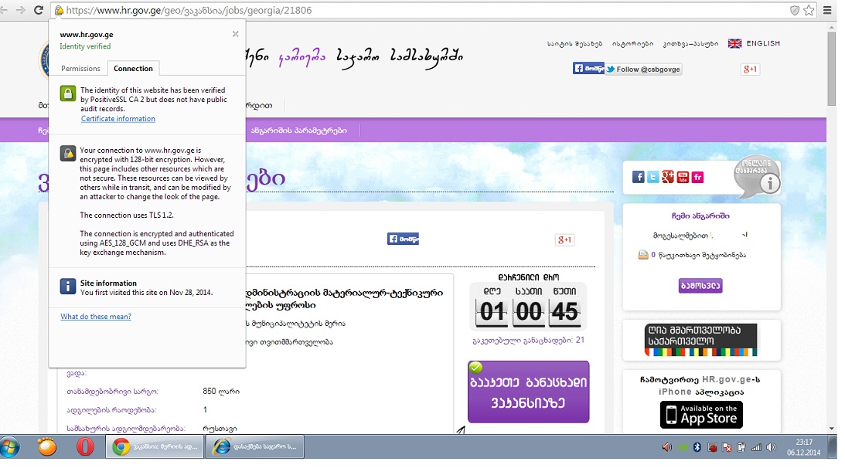Image resolution: width=845 pixels, height=475 pixels.
Task: Click the pink 'fr' icon in the social box
Action: tap(698, 177)
